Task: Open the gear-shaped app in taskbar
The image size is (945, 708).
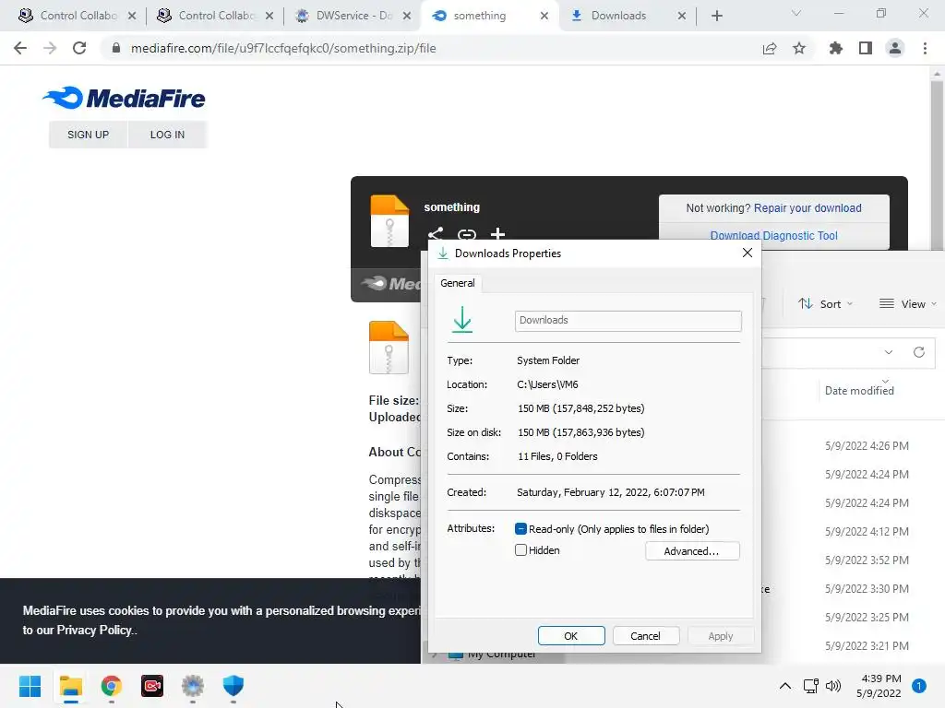Action: [193, 686]
